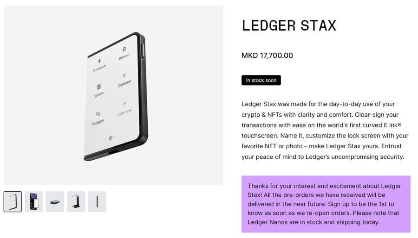Click the Polygon icon on the device screen

(98, 114)
